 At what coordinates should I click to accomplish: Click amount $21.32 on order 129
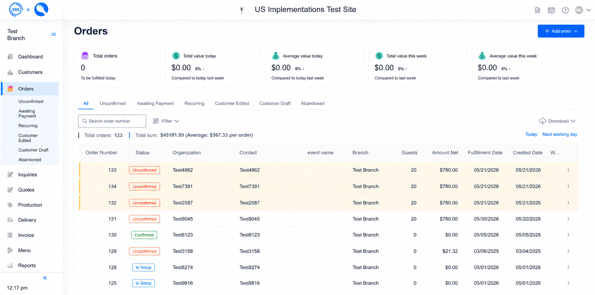pos(450,251)
